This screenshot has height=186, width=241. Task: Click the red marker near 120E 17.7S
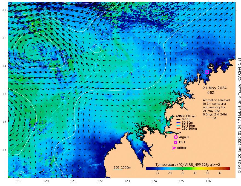[43, 170]
